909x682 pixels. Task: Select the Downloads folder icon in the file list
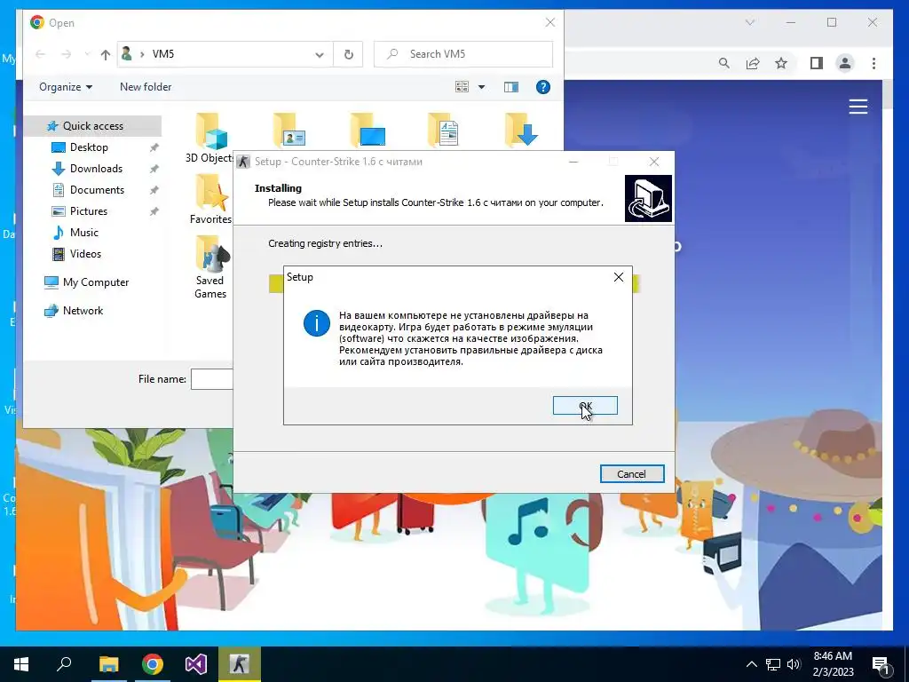click(x=520, y=130)
